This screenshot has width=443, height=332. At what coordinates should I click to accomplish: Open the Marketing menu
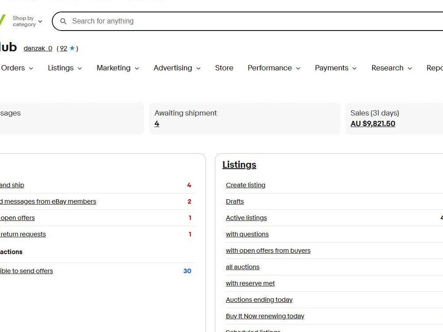click(x=118, y=68)
